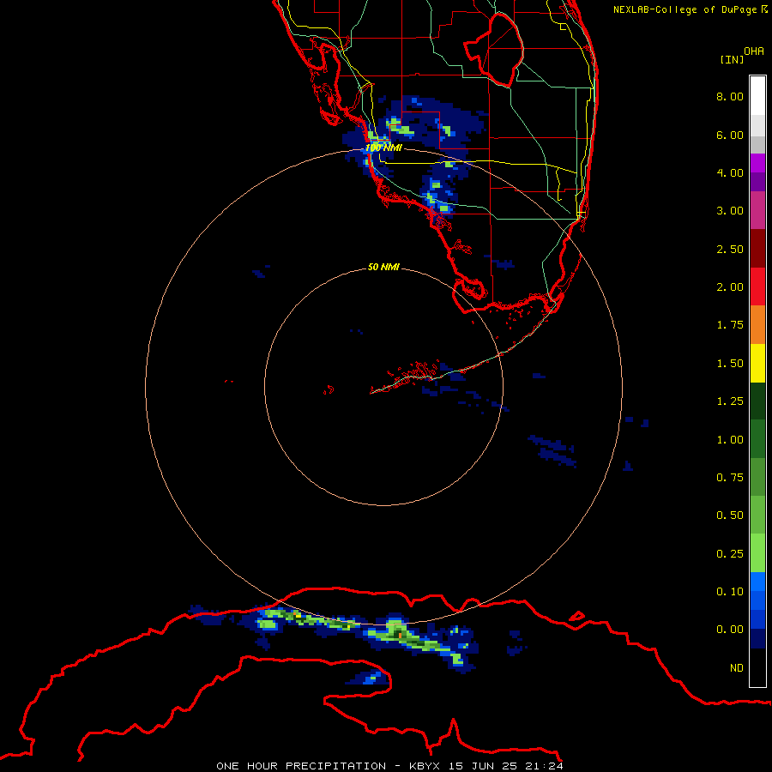The height and width of the screenshot is (772, 772).
Task: Pick the orange legend swatch
Action: coord(757,325)
